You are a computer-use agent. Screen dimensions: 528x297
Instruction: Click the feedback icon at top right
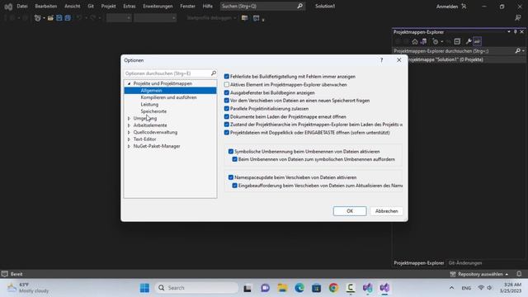(x=518, y=18)
